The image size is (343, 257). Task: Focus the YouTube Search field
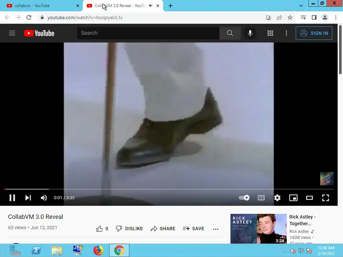pos(148,33)
